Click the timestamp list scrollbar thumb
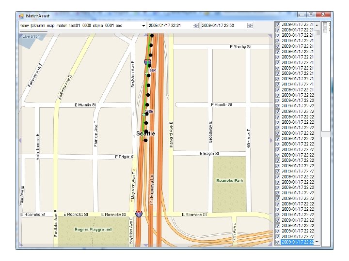 tap(317, 32)
